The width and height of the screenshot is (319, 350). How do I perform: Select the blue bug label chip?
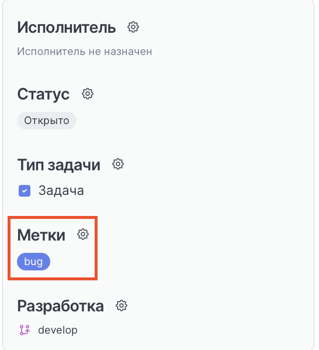tap(34, 262)
